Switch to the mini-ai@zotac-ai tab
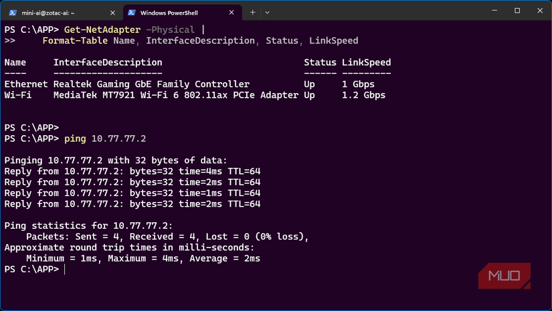Image resolution: width=552 pixels, height=311 pixels. point(62,13)
